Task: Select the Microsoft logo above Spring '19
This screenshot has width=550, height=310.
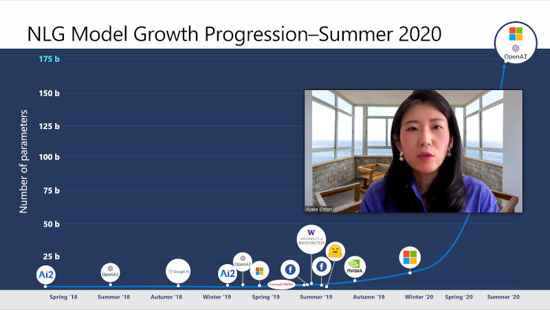Action: click(260, 271)
